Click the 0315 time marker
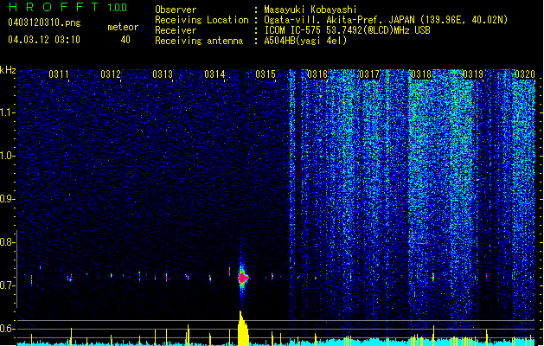Viewport: 544px width, 346px height. (266, 74)
